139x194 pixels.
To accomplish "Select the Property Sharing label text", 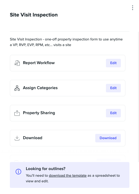I will 39,113.
